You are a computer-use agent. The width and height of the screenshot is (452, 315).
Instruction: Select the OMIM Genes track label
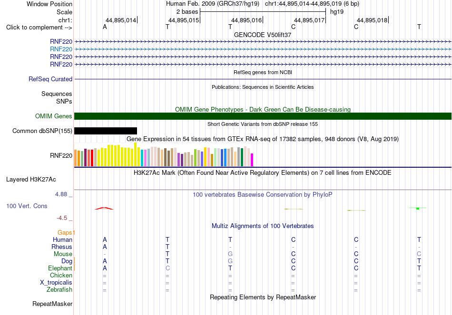coord(54,116)
